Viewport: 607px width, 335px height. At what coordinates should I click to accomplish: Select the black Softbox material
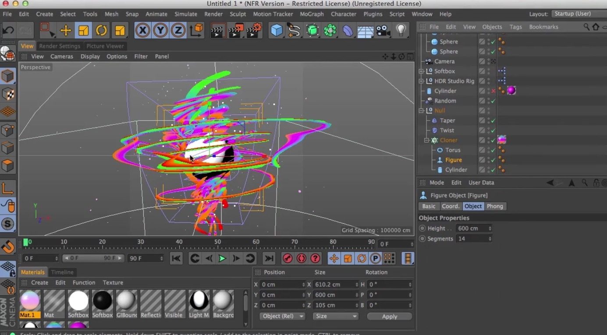[x=102, y=301]
